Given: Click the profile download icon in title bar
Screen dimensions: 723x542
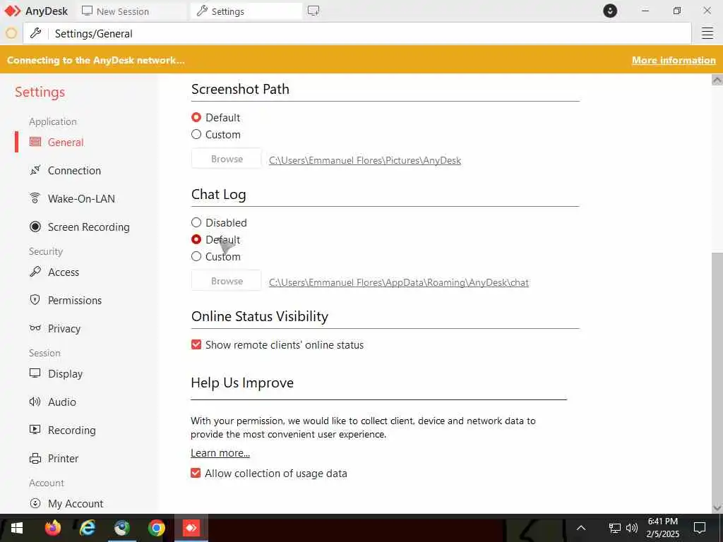Looking at the screenshot, I should pyautogui.click(x=610, y=11).
